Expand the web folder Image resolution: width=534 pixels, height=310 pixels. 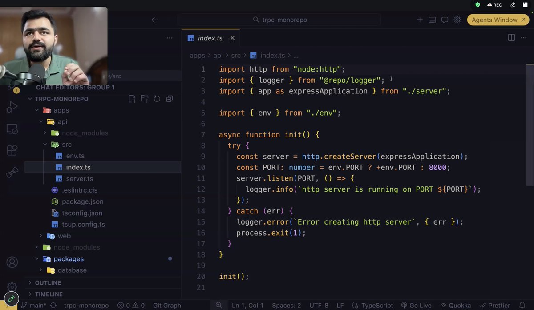click(41, 236)
